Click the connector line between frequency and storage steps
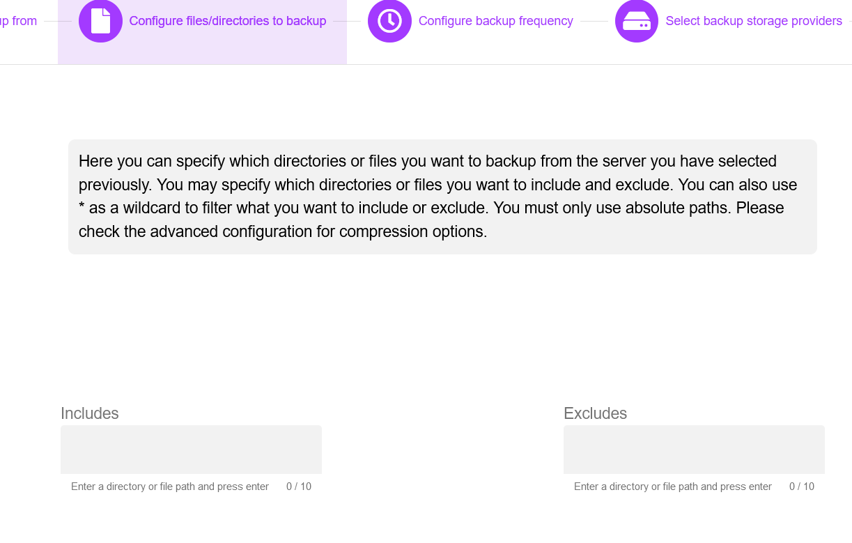 (x=594, y=22)
